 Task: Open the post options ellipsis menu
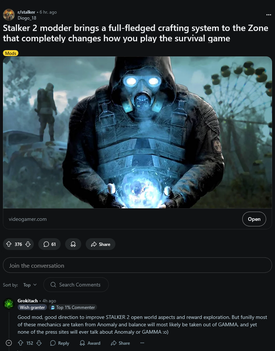[x=268, y=15]
